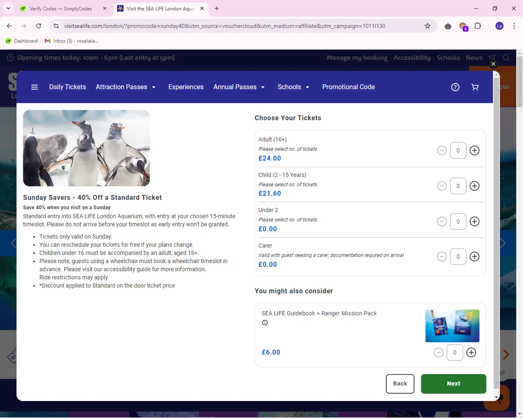The height and width of the screenshot is (418, 523).
Task: Open the Gmail Inbox bookmark
Action: (71, 41)
